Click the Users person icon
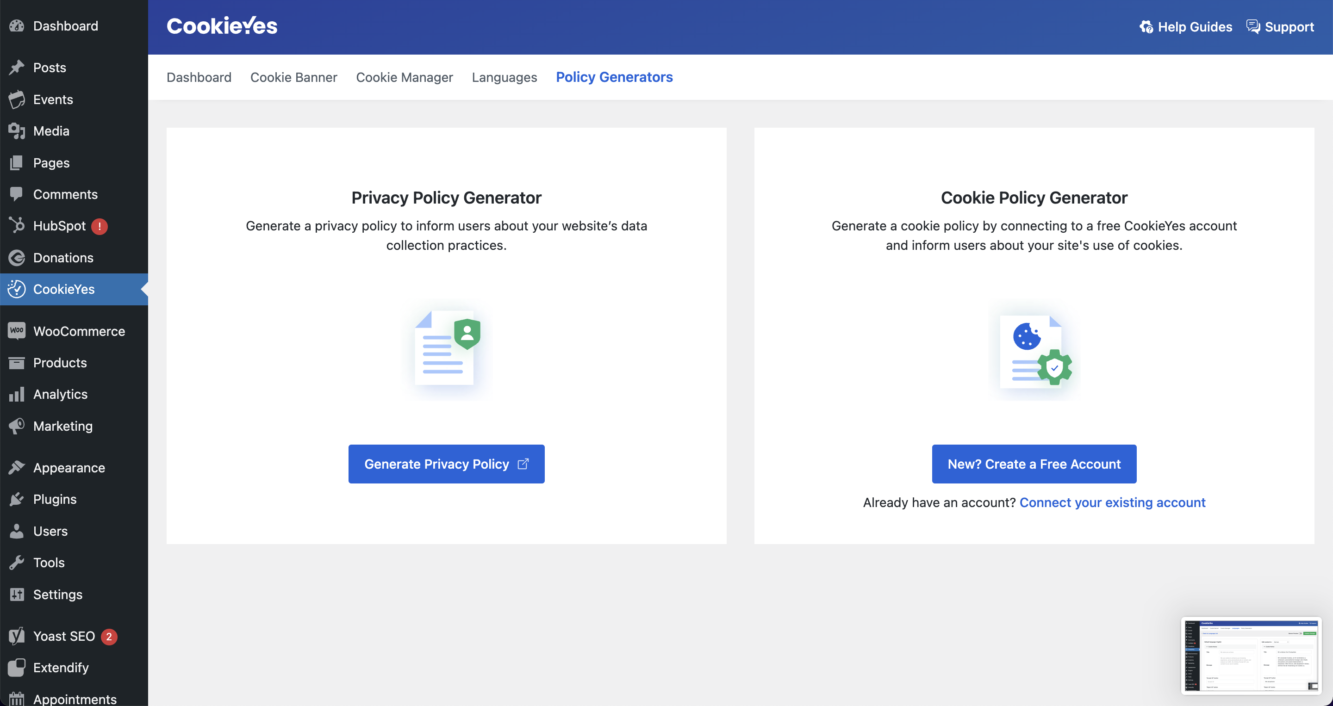This screenshot has height=706, width=1333. coord(17,531)
